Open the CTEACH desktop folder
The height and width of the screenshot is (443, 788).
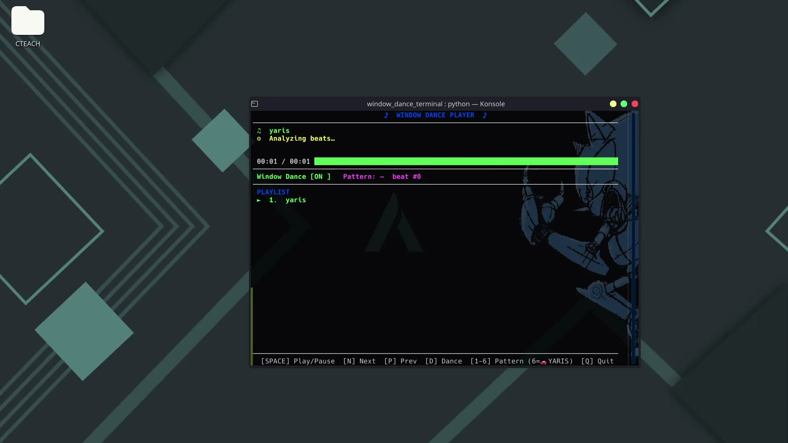tap(27, 26)
